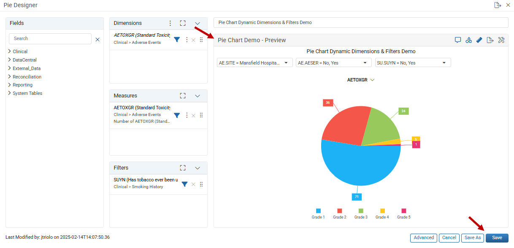Click the Advanced button
Viewport: 514px width, 248px height.
click(x=424, y=238)
